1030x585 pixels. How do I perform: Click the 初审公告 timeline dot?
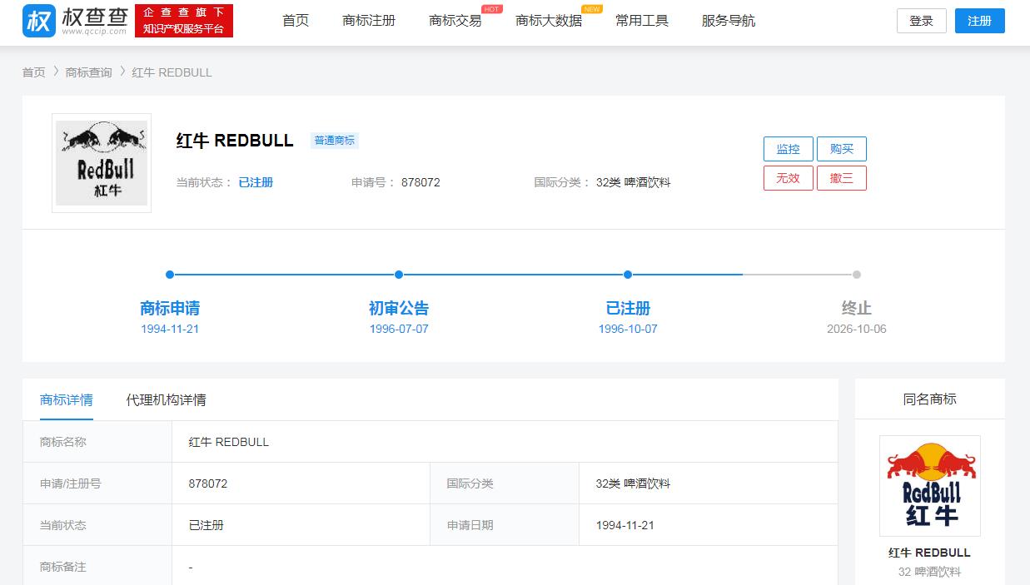399,275
